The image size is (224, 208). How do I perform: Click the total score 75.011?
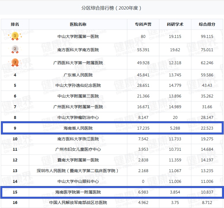(207, 50)
